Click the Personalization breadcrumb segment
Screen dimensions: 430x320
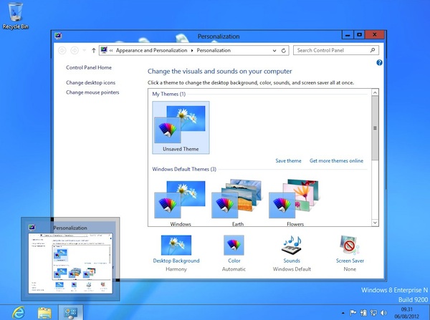[x=214, y=50]
